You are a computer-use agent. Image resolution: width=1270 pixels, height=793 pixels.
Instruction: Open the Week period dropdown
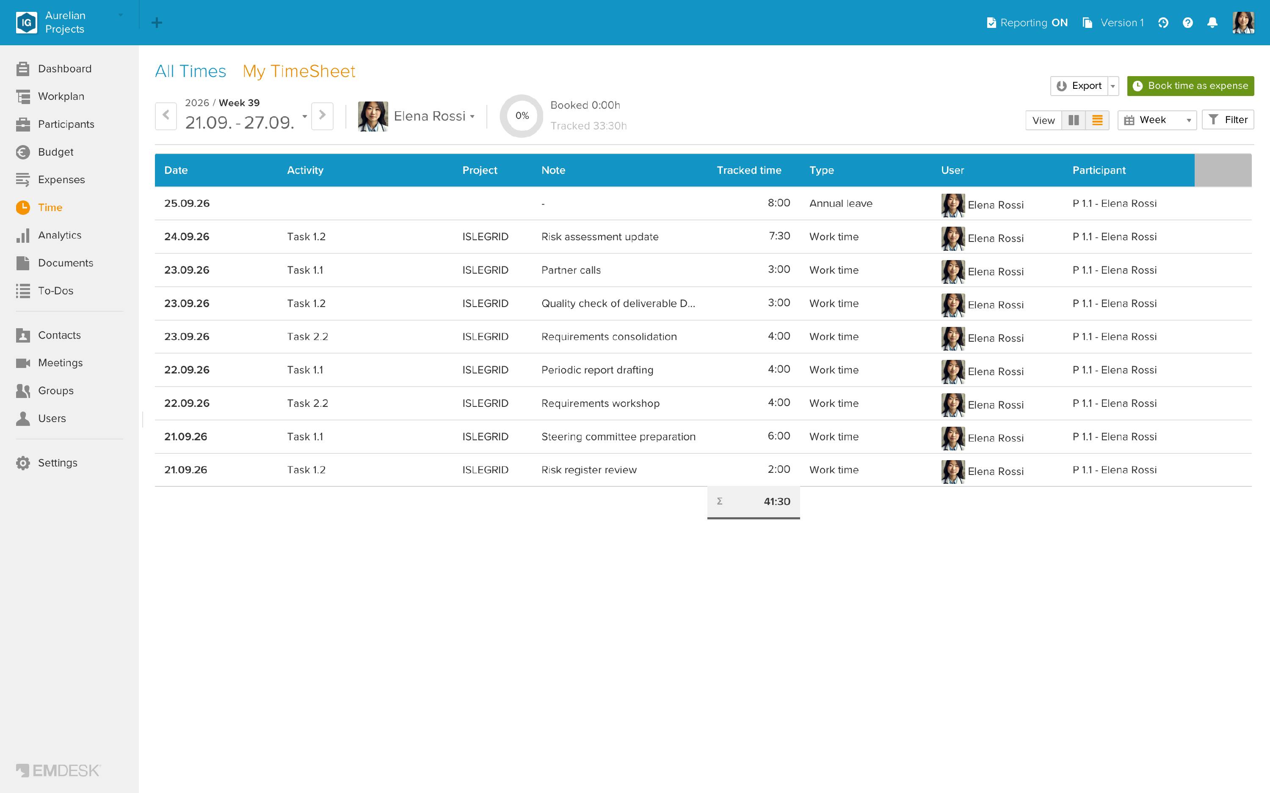1157,120
